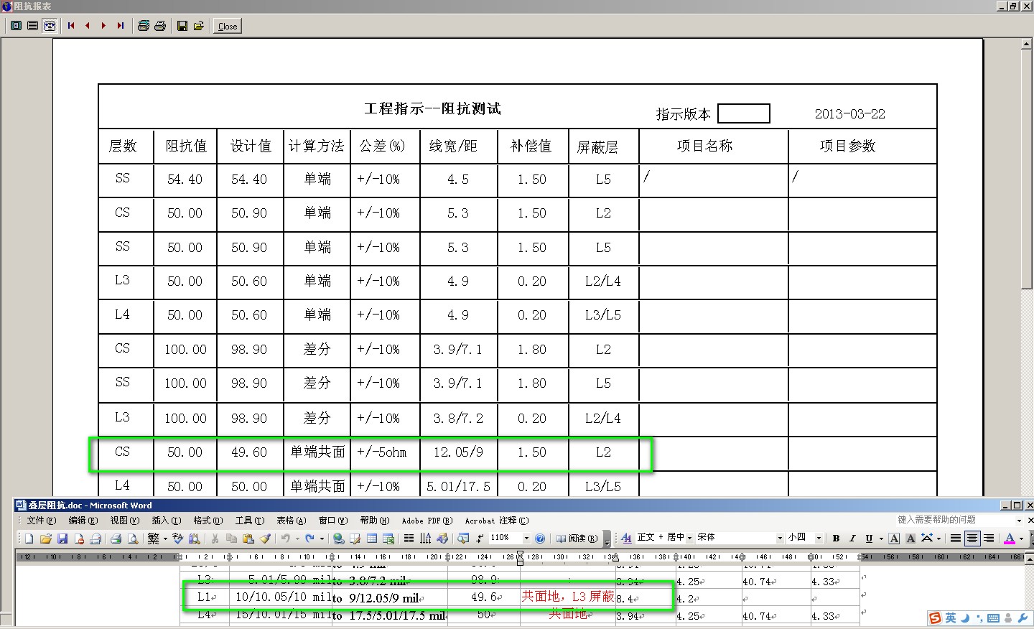1034x629 pixels.
Task: Go to next page in report viewer
Action: 104,26
